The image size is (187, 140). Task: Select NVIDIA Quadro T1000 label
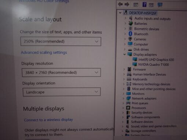point(154,64)
